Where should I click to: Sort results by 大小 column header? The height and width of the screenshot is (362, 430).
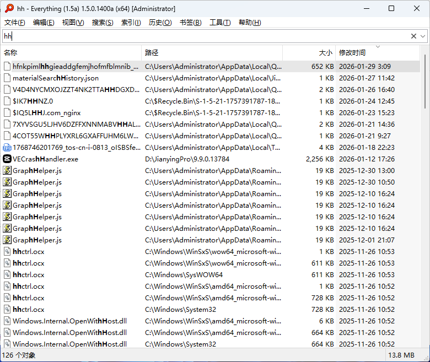(x=325, y=53)
